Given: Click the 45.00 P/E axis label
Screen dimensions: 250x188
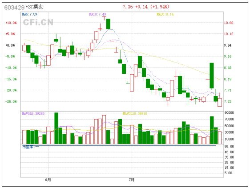Looking at the screenshot, I should click(x=229, y=152).
